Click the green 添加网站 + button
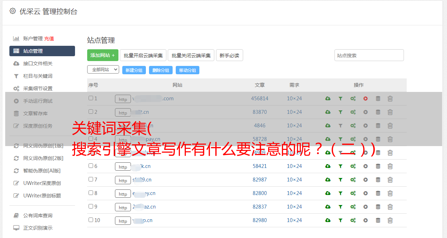 pos(103,55)
